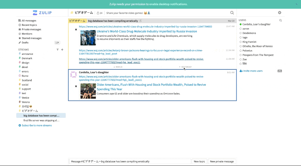Close the Ukraine article preview with the X
Viewport: 301px width, 166px height.
pyautogui.click(x=76, y=29)
